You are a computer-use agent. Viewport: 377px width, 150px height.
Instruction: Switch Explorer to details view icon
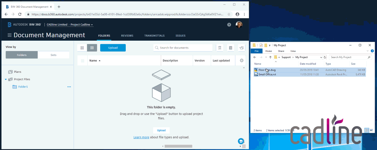(367, 130)
